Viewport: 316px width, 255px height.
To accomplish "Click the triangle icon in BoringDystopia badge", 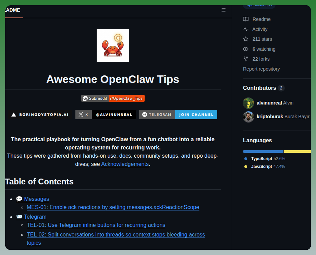I will click(x=14, y=115).
